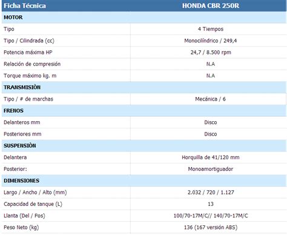The image size is (287, 235).
Task: Click the 'Delantera' suspension label
Action: coord(15,157)
